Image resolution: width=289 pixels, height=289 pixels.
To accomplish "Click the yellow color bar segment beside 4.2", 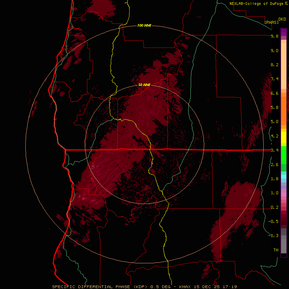I will pos(284,137).
